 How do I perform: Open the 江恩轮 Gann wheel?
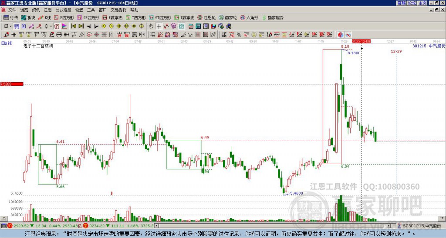[206, 17]
